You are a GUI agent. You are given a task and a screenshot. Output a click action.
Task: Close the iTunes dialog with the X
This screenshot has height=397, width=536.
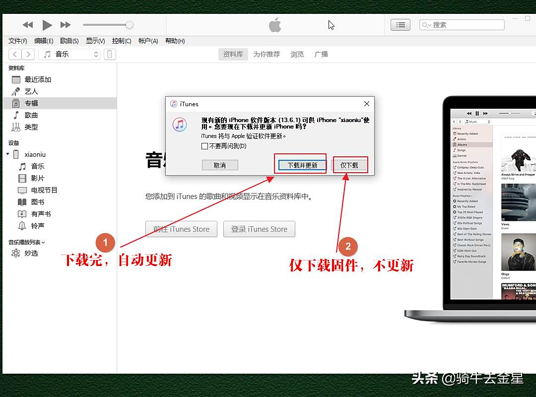[x=366, y=104]
